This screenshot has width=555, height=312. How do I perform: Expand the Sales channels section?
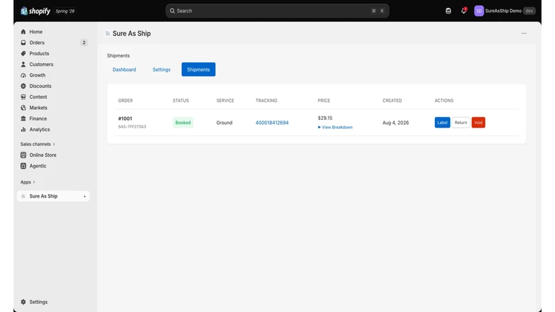[37, 144]
